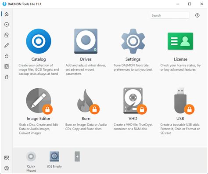
Task: Maximize the DAEMON Tools window
Action: pos(190,4)
